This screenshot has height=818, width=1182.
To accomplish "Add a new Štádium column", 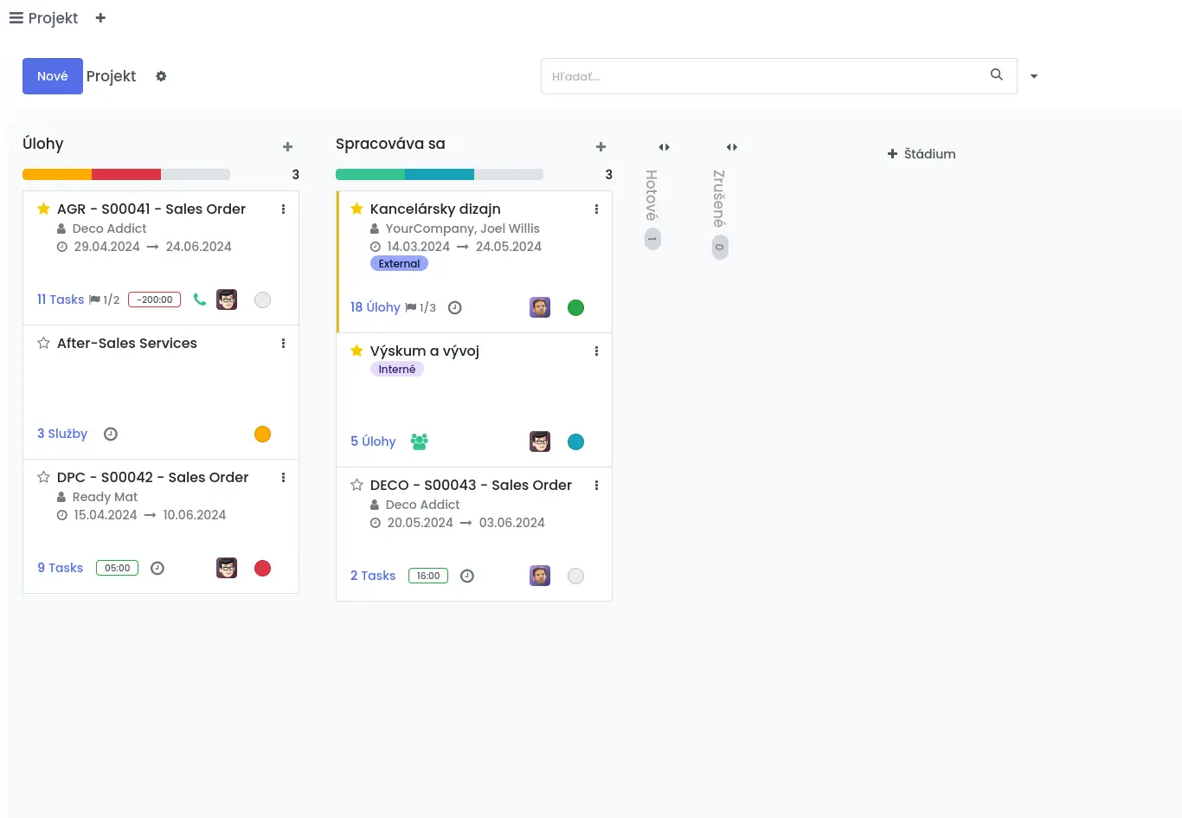I will tap(922, 153).
